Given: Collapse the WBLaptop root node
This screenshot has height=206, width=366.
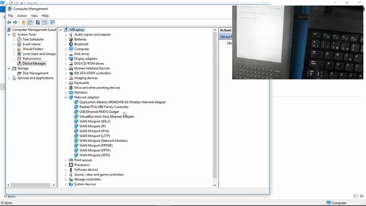Looking at the screenshot, I should coord(61,30).
